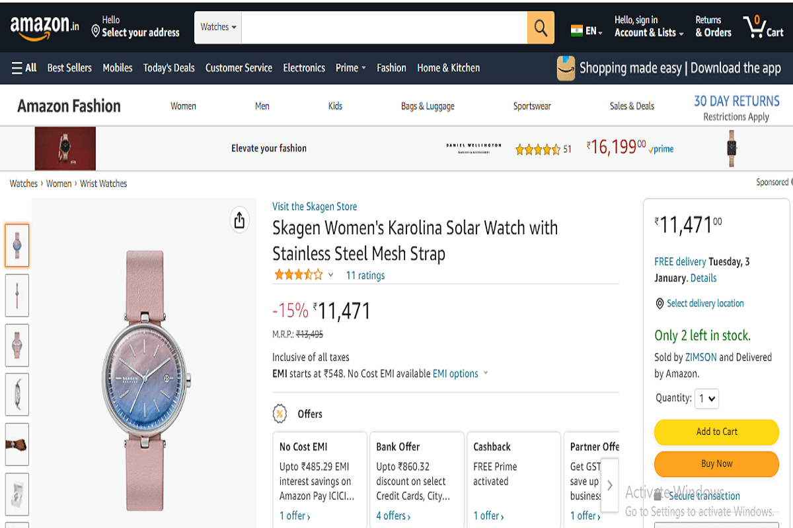This screenshot has width=793, height=528.
Task: Click the orange search magnifier icon
Action: [x=540, y=27]
